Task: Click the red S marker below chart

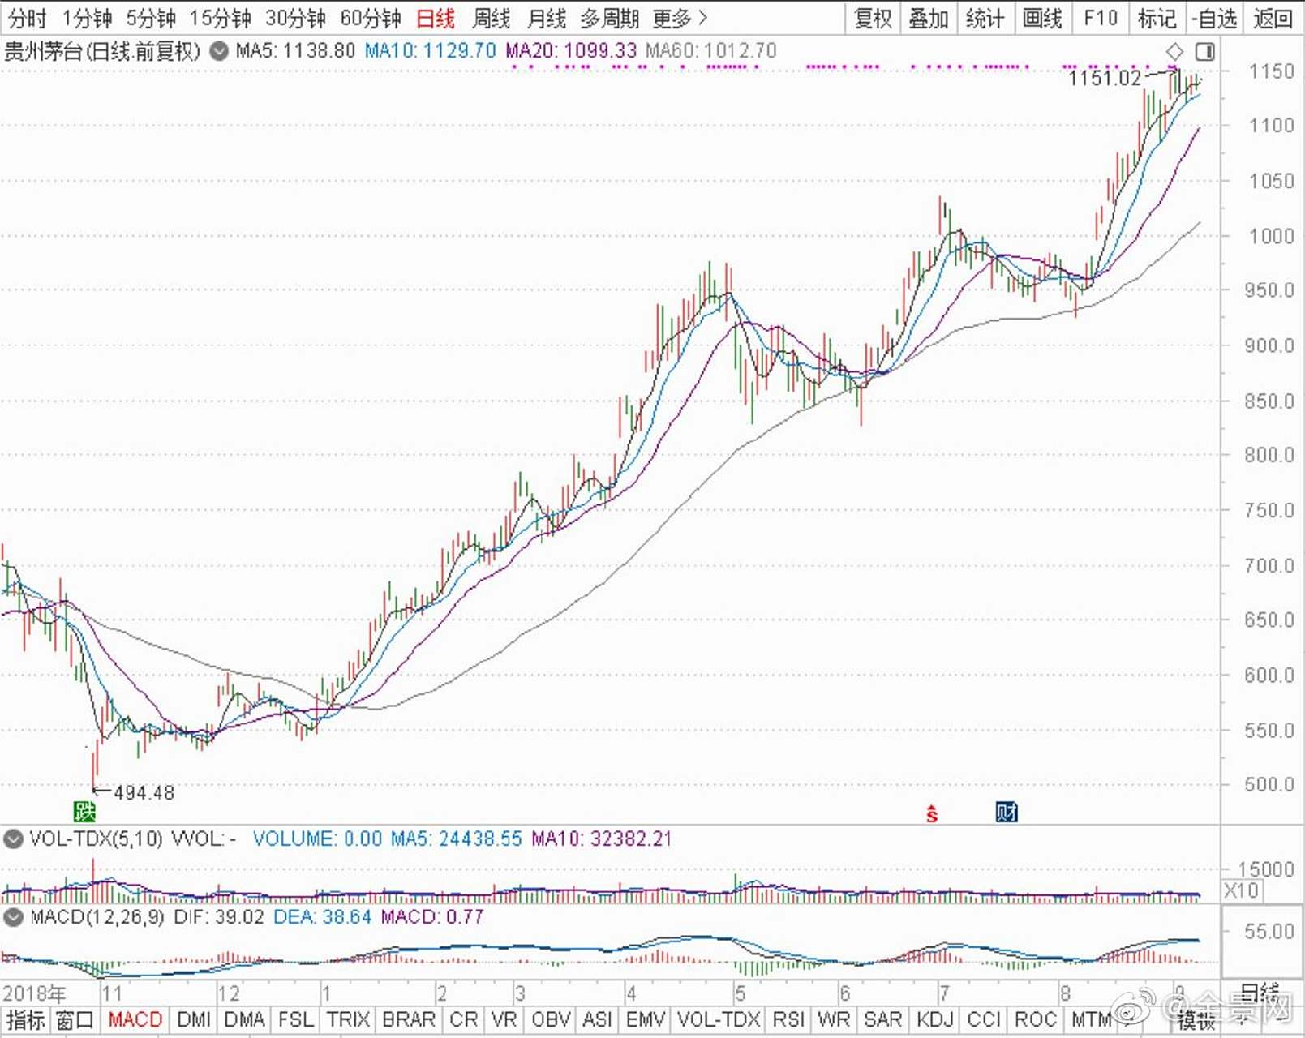Action: 932,813
